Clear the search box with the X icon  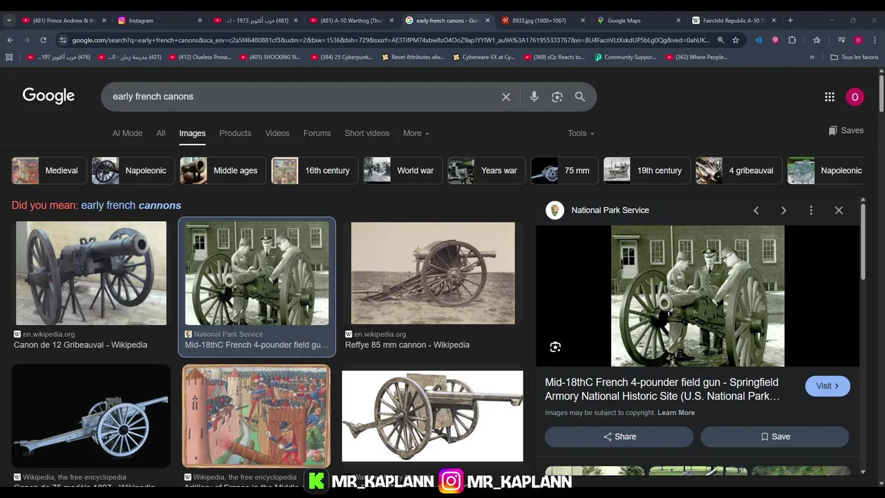pos(506,97)
